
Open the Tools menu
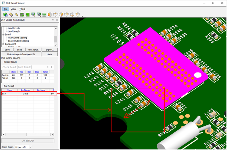(22, 9)
